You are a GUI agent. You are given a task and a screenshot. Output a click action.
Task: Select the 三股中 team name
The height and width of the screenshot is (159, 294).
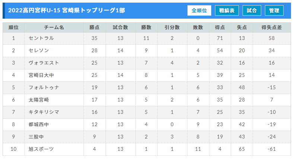(x=36, y=137)
